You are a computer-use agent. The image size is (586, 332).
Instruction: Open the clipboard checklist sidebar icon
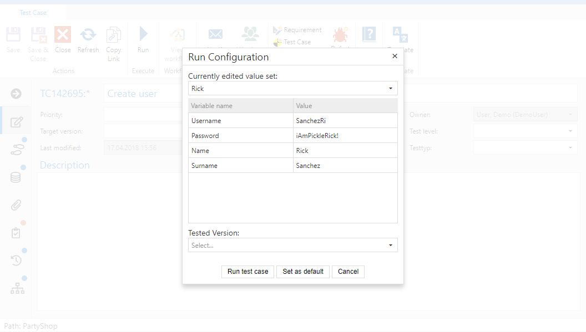tap(16, 233)
